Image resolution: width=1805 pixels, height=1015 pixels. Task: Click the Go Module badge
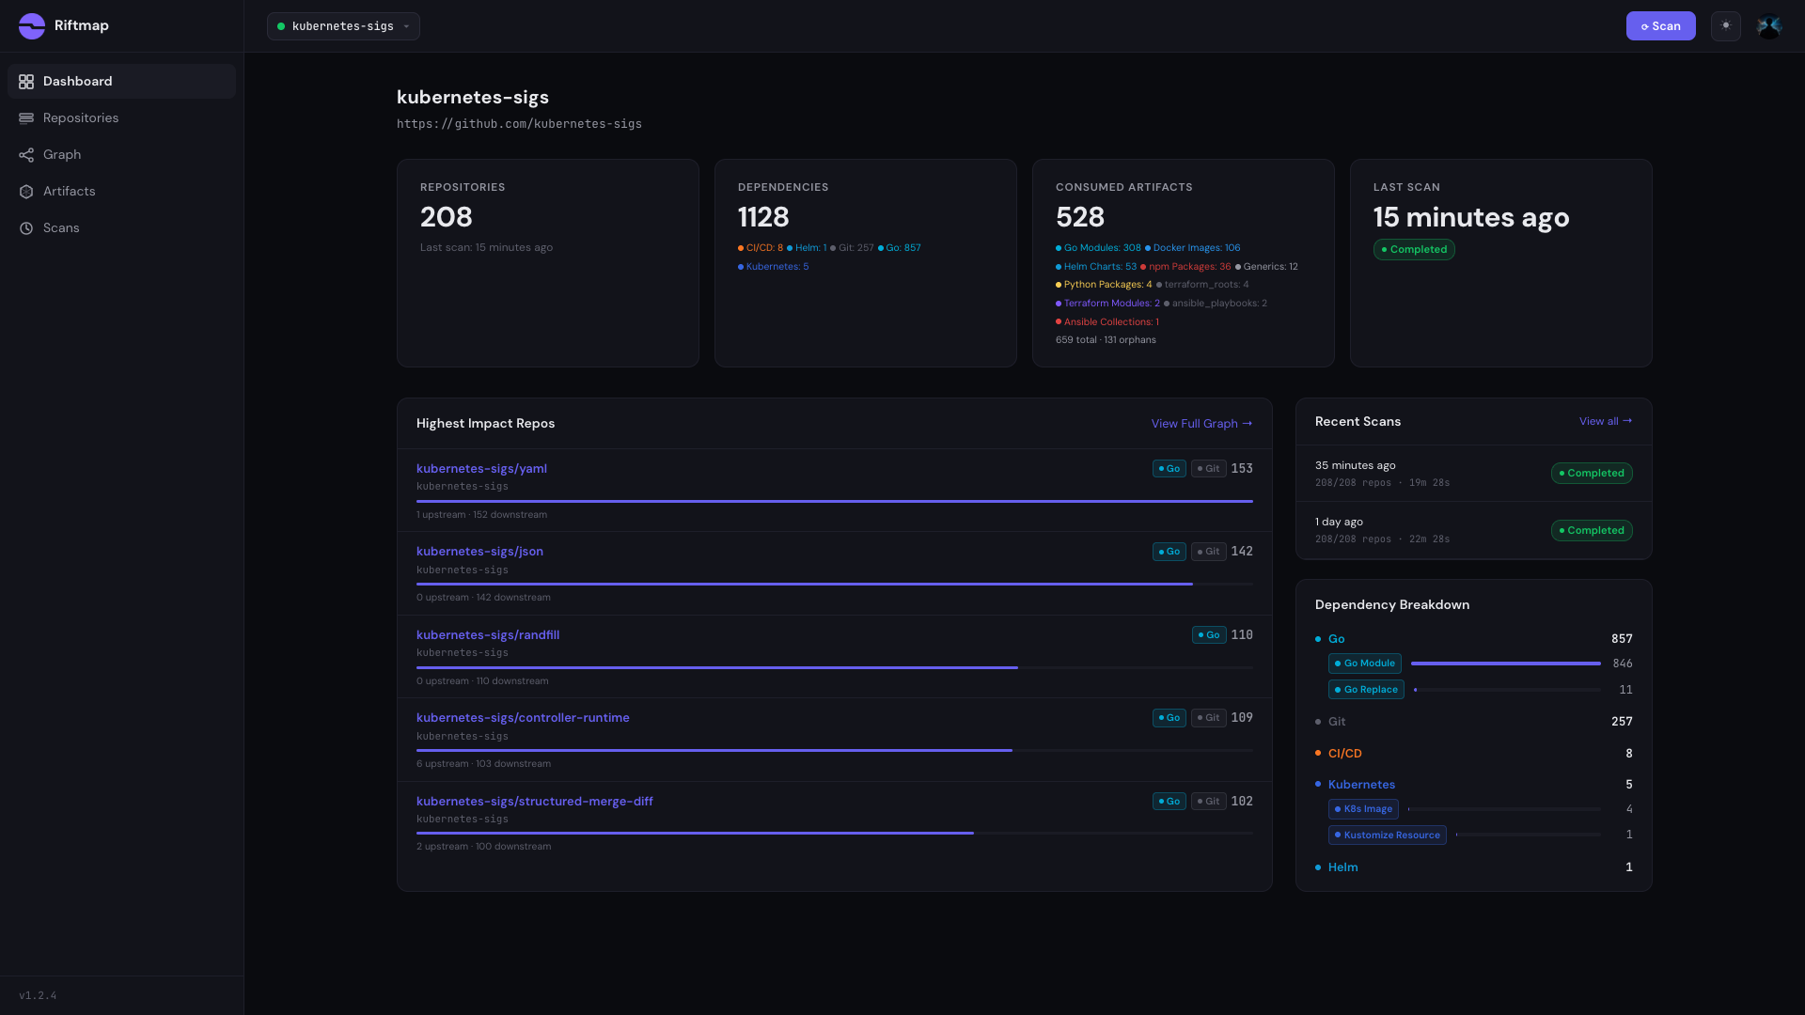(1365, 664)
